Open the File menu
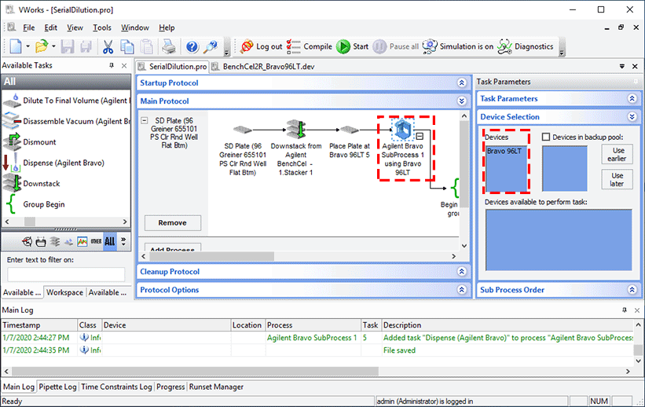This screenshot has width=645, height=407. coord(28,27)
